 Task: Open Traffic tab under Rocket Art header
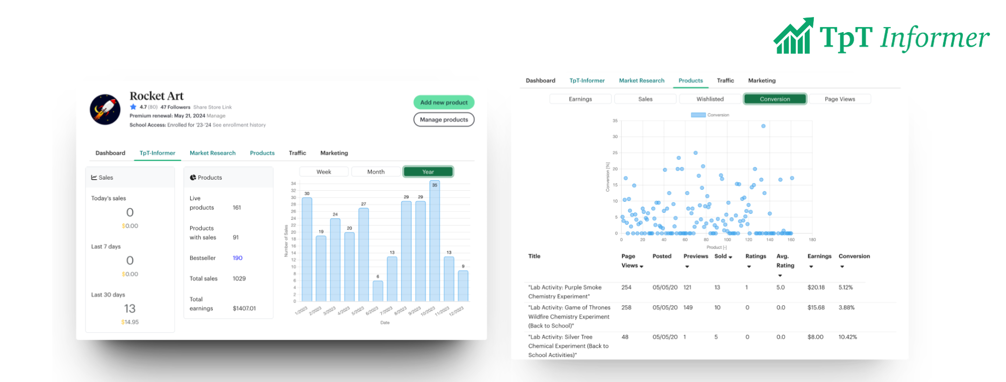pos(297,153)
